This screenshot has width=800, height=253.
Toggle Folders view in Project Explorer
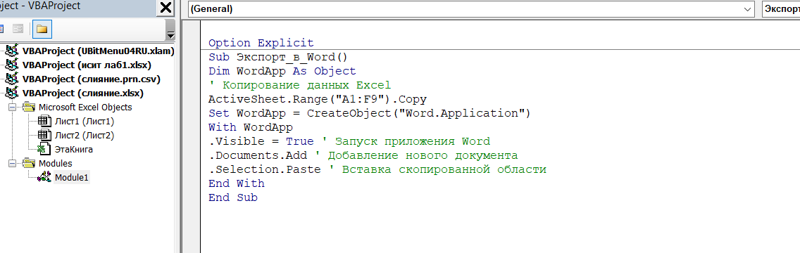(x=42, y=29)
